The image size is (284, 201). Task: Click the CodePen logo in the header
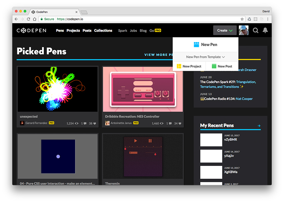coord(31,30)
